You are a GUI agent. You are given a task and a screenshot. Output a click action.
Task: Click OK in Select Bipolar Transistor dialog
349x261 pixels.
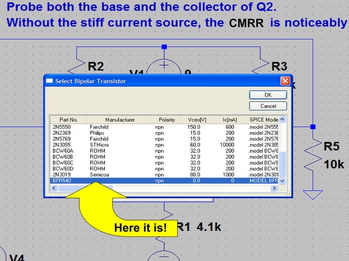[268, 95]
